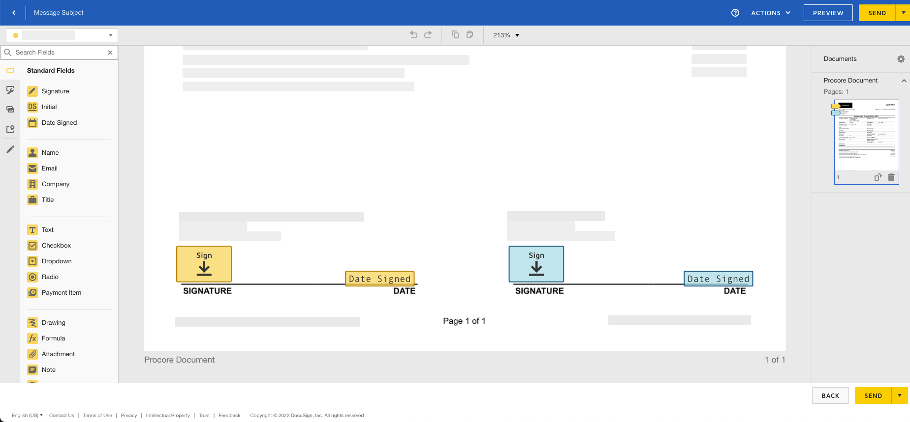Pick the Date Signed field
Viewport: 910px width, 422px height.
pyautogui.click(x=52, y=123)
